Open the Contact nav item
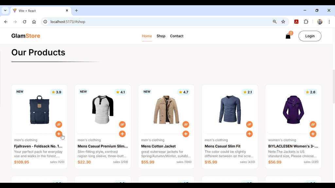This screenshot has height=188, width=335. click(x=177, y=36)
